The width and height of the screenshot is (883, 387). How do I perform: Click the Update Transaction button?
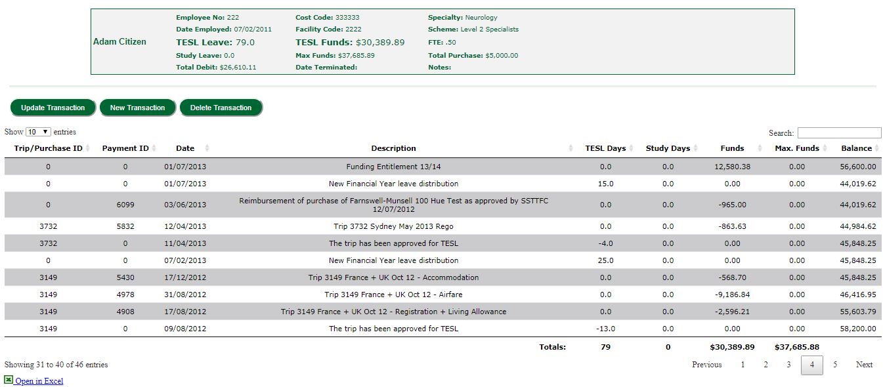53,108
